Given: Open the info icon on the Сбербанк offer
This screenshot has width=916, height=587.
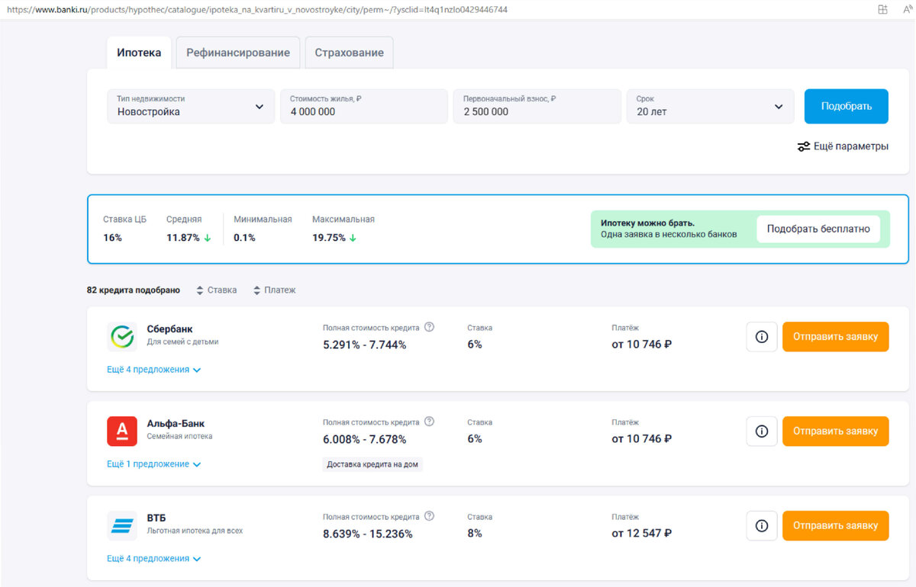Looking at the screenshot, I should (x=761, y=336).
